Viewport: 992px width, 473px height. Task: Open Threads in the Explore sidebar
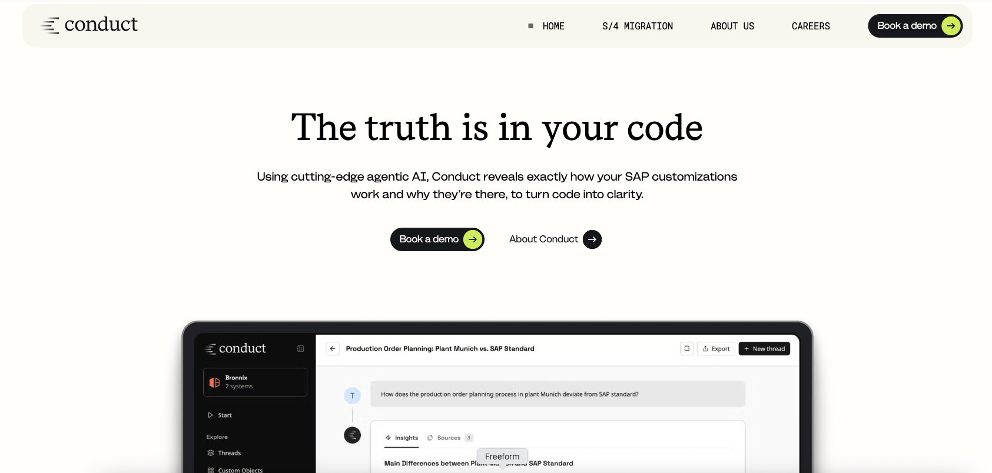tap(229, 453)
